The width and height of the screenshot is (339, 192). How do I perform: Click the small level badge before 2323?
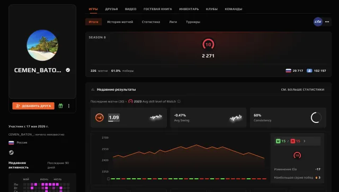tap(131, 101)
